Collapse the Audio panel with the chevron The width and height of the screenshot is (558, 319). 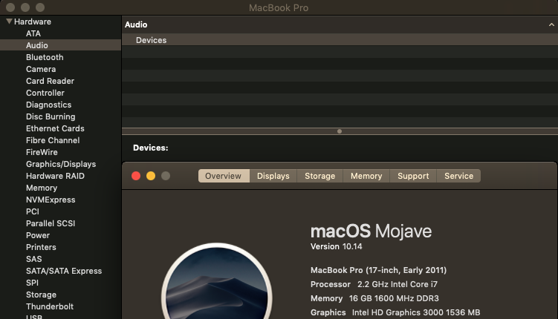coord(551,24)
